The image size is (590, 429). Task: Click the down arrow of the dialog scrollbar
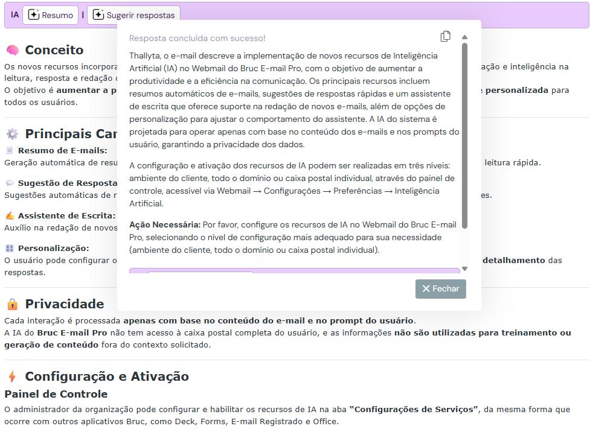[464, 267]
